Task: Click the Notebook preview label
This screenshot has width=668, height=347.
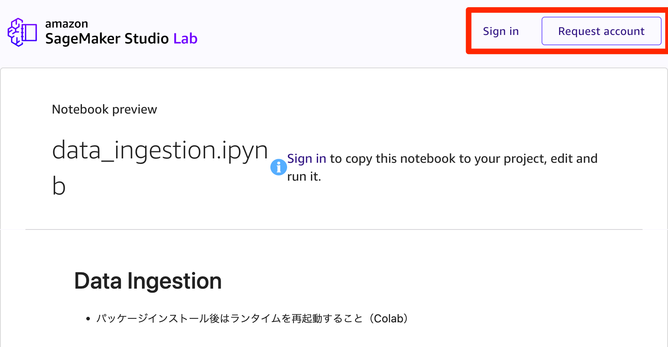Action: tap(104, 109)
